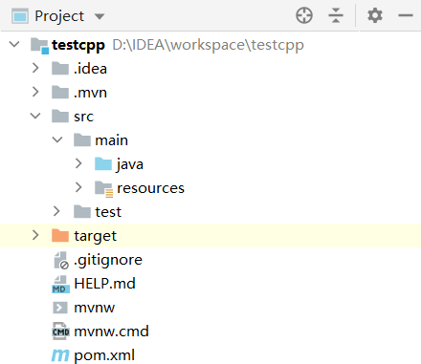Select the mvnw.cmd file name

tap(112, 332)
